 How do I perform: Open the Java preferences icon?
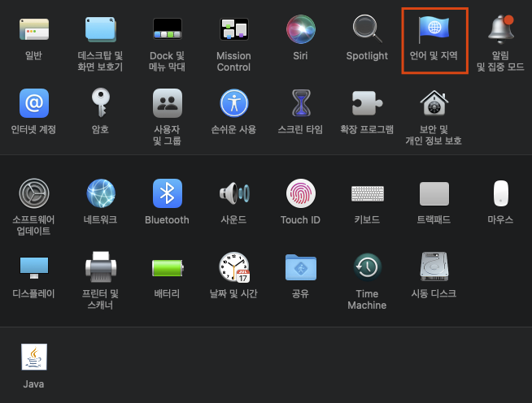(34, 357)
